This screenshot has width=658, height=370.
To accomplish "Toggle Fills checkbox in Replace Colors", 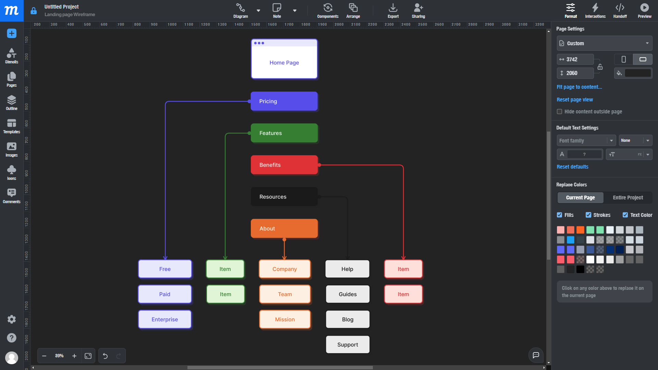I will click(560, 214).
